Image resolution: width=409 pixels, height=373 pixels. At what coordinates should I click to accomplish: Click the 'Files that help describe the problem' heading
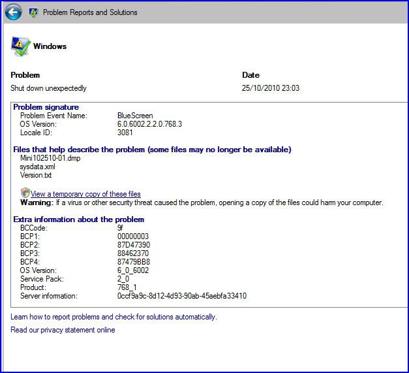[x=153, y=150]
